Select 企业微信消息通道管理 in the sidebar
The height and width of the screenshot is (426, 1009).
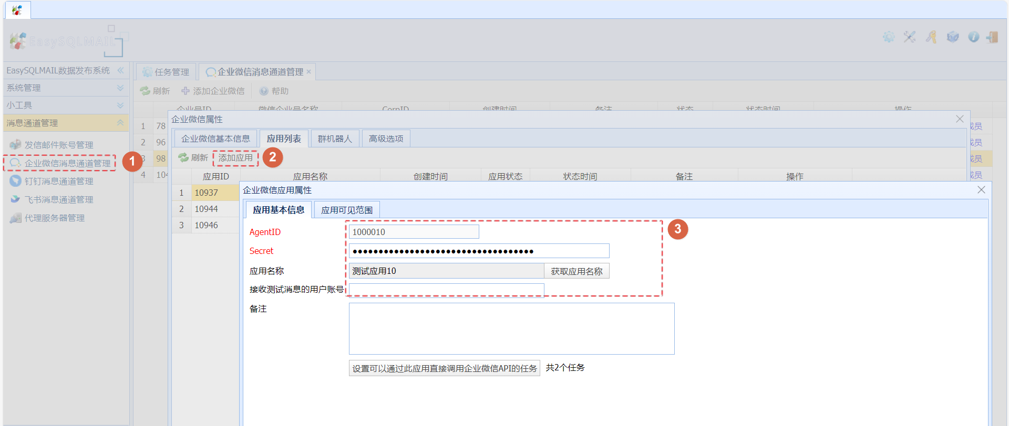click(68, 163)
